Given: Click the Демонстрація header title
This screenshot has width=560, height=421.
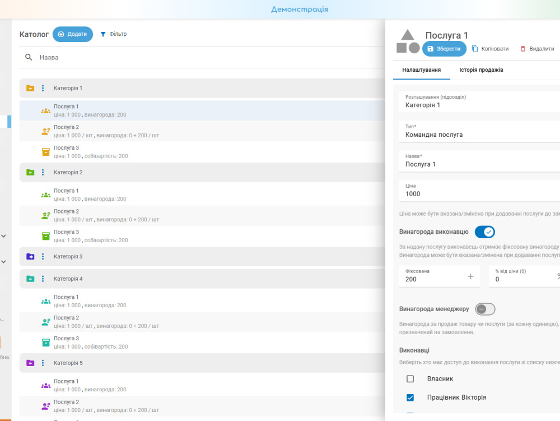Looking at the screenshot, I should [x=299, y=10].
